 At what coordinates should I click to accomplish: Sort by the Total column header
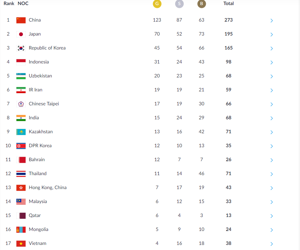point(228,3)
